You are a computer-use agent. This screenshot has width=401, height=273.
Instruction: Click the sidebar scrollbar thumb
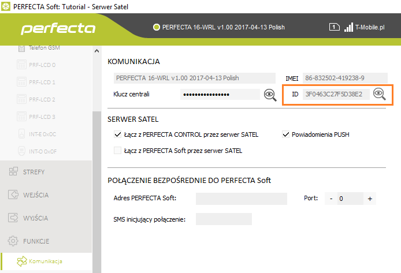(96, 192)
